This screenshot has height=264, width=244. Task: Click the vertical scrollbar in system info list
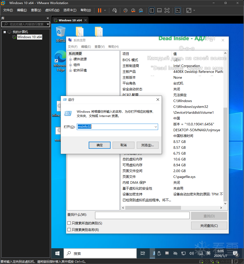[x=225, y=154]
